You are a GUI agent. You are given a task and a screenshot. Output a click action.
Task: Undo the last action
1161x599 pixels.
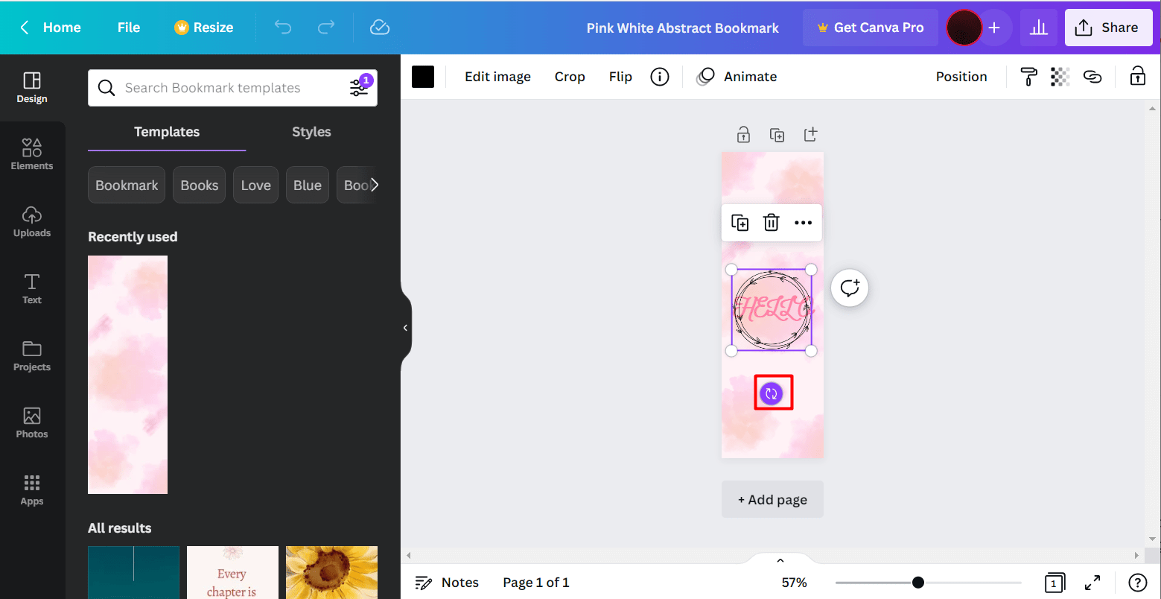(283, 28)
